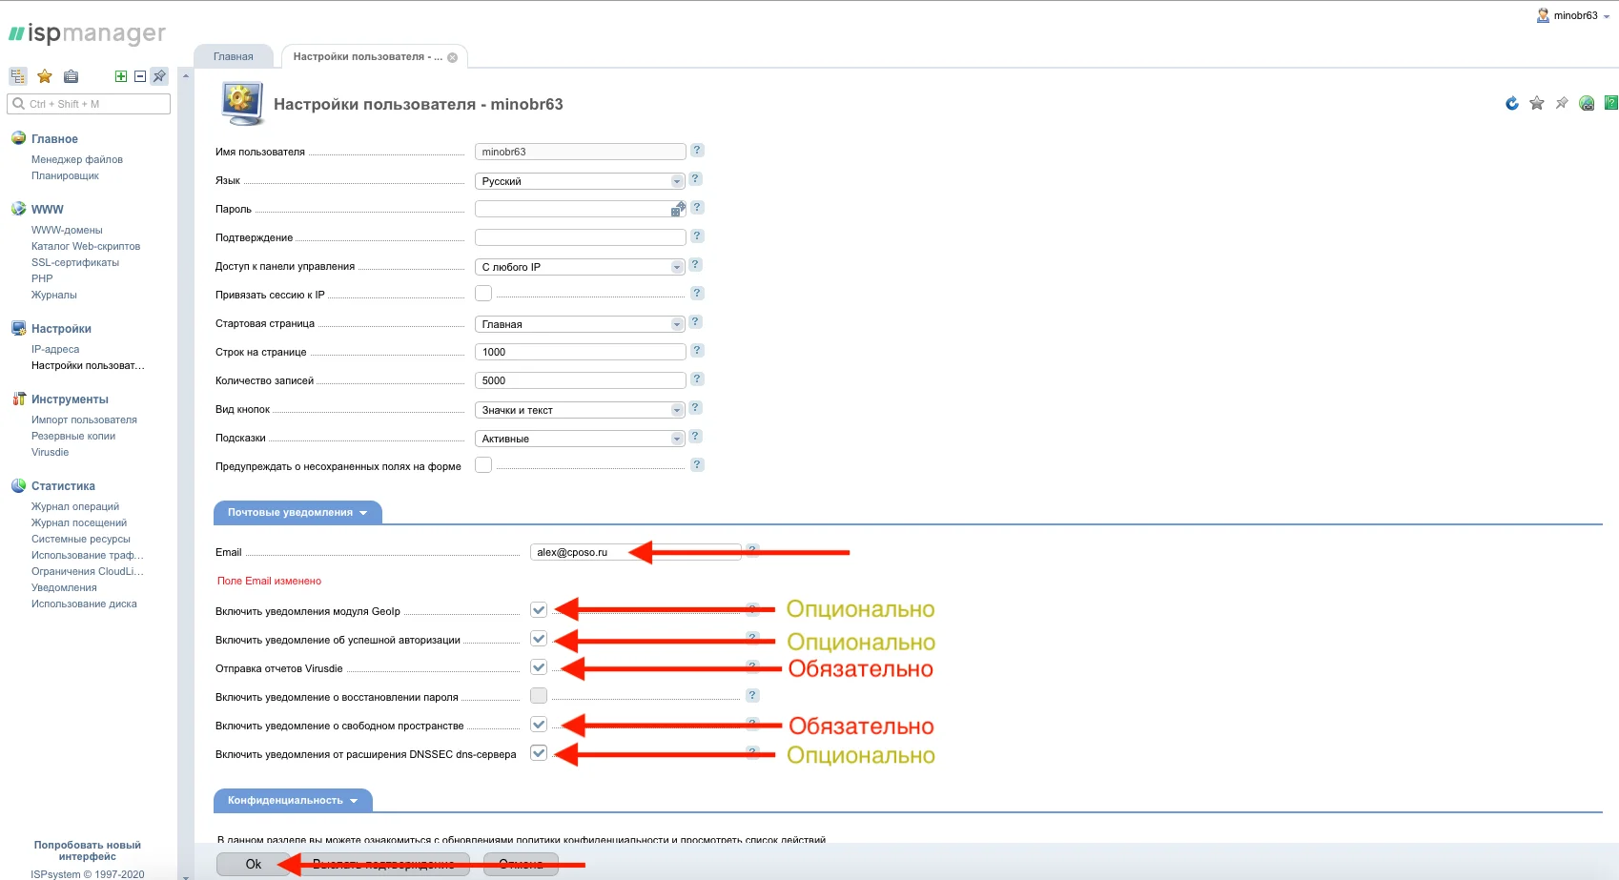
Task: Collapse the 'Почтовые уведомления' section
Action: coord(297,513)
